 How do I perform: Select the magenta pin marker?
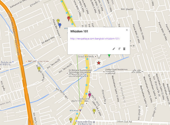(x=90, y=96)
